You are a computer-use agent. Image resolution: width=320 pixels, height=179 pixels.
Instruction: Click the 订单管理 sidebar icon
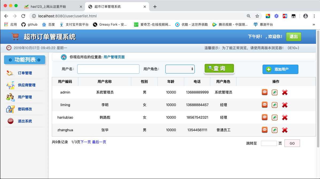tap(10, 73)
